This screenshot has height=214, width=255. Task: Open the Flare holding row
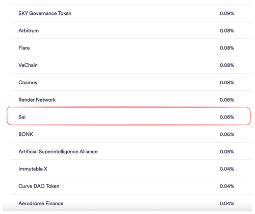(131, 47)
